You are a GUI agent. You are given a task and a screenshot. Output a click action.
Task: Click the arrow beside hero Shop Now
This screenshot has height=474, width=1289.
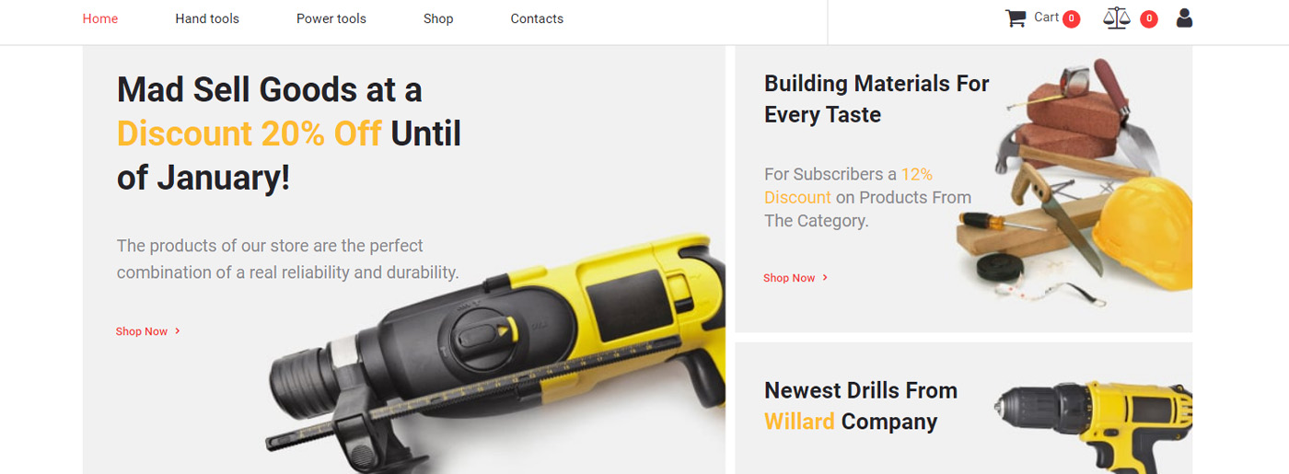pos(177,331)
